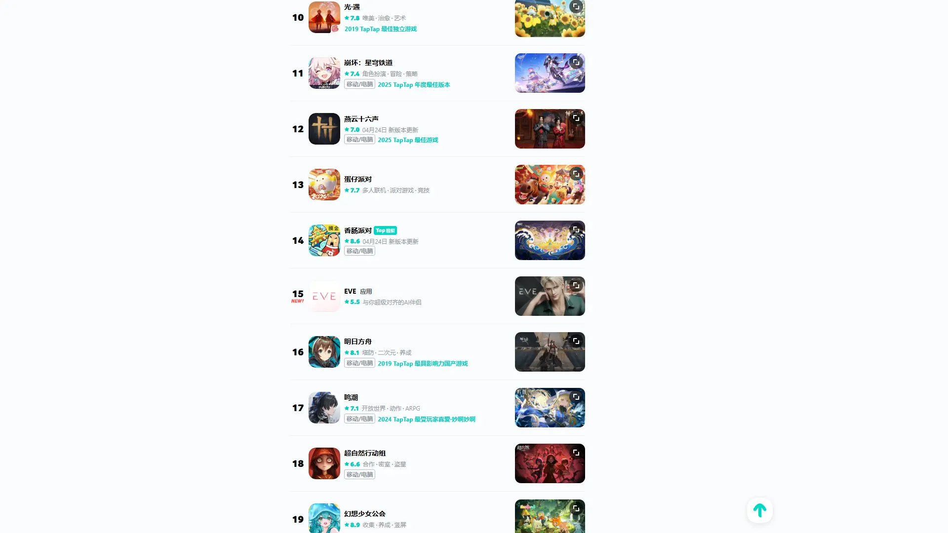
Task: Expand the EVE preview image
Action: (576, 285)
